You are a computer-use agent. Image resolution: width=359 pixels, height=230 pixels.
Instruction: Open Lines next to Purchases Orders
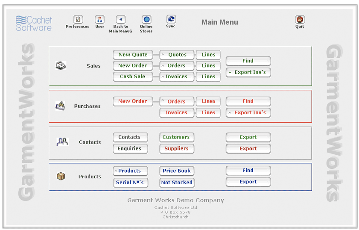pos(208,101)
